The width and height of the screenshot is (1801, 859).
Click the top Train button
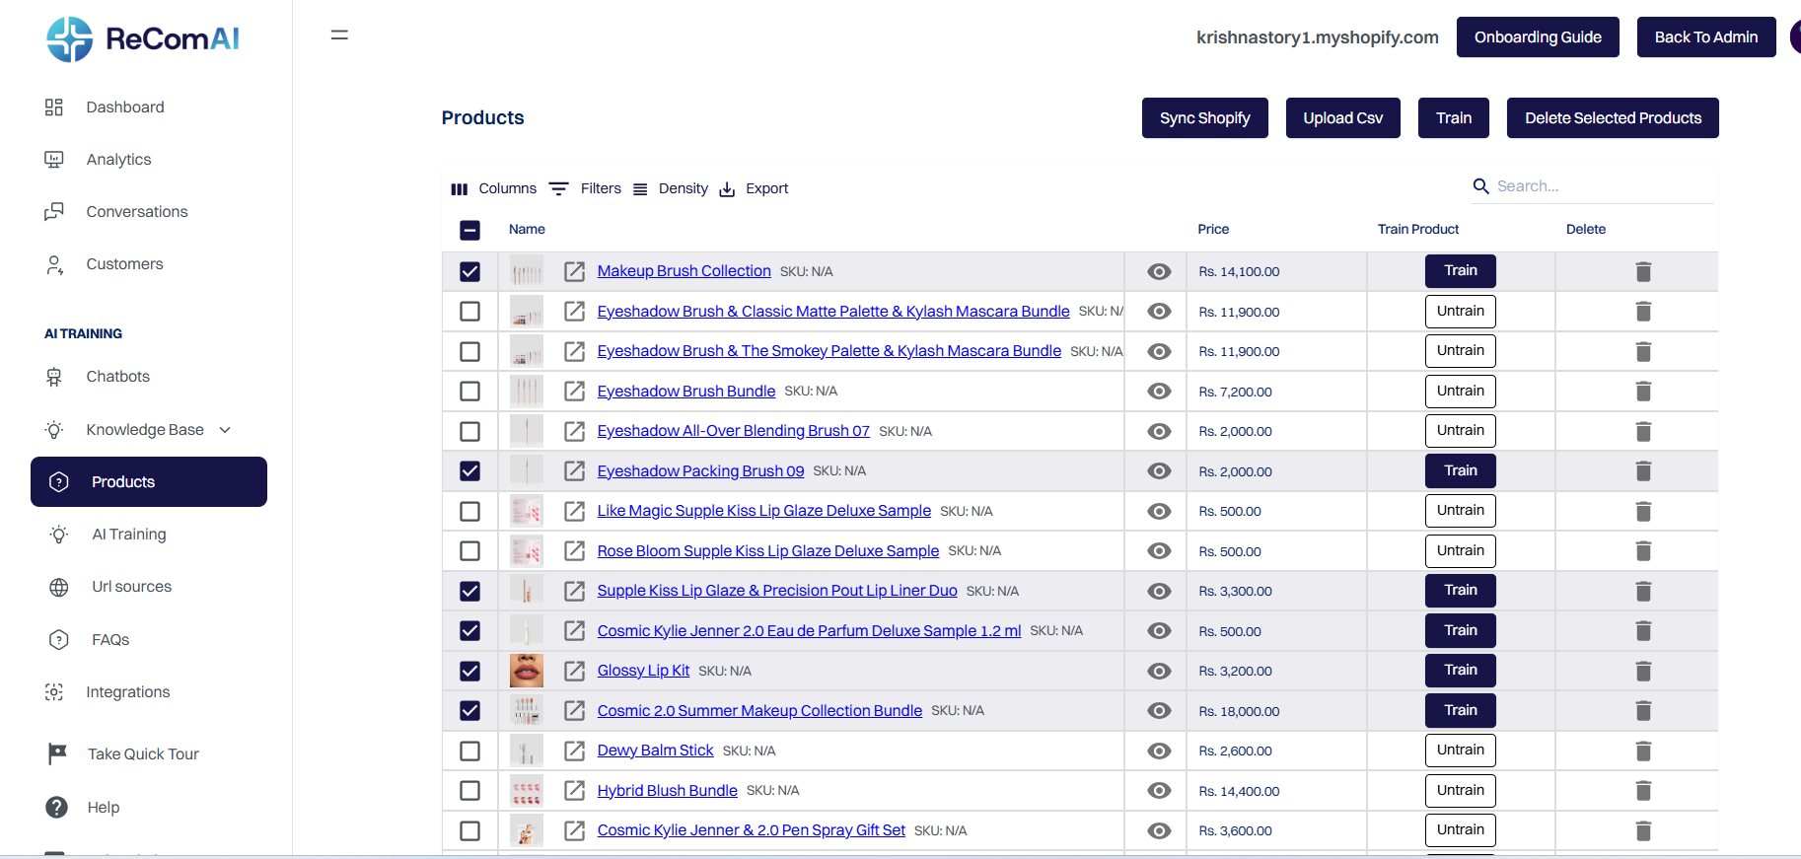coord(1454,118)
